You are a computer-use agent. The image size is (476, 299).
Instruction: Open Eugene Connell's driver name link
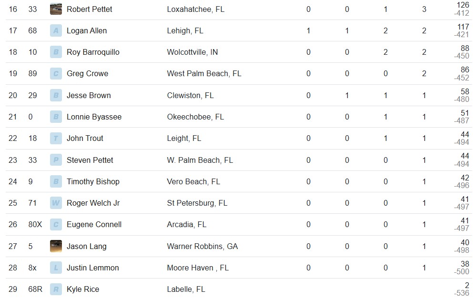point(94,224)
